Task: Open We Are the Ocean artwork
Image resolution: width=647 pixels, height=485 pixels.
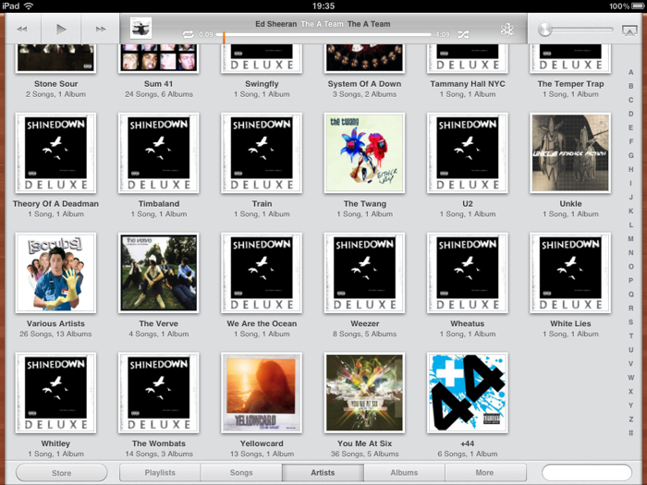Action: click(x=262, y=273)
